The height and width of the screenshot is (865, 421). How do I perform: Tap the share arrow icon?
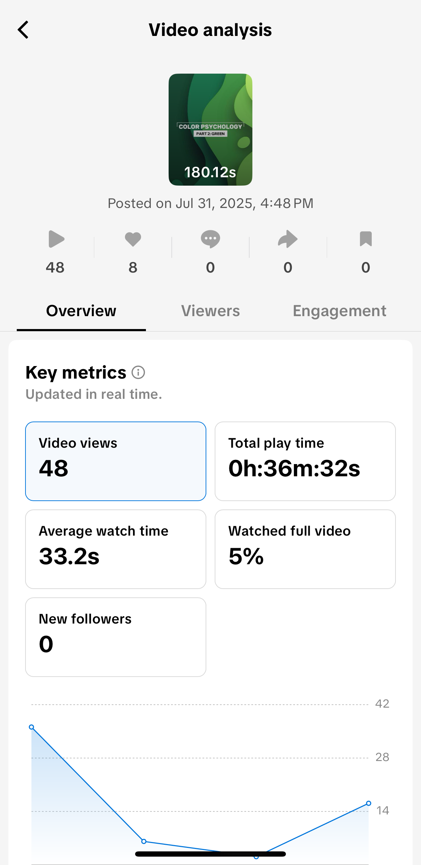coord(288,239)
